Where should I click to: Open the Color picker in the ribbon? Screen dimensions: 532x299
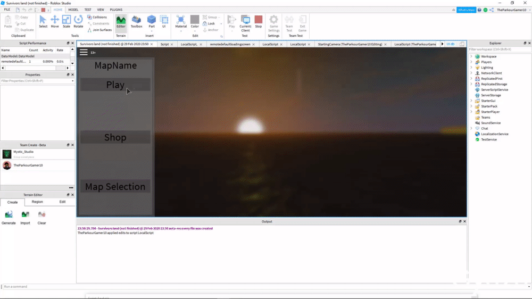[195, 22]
